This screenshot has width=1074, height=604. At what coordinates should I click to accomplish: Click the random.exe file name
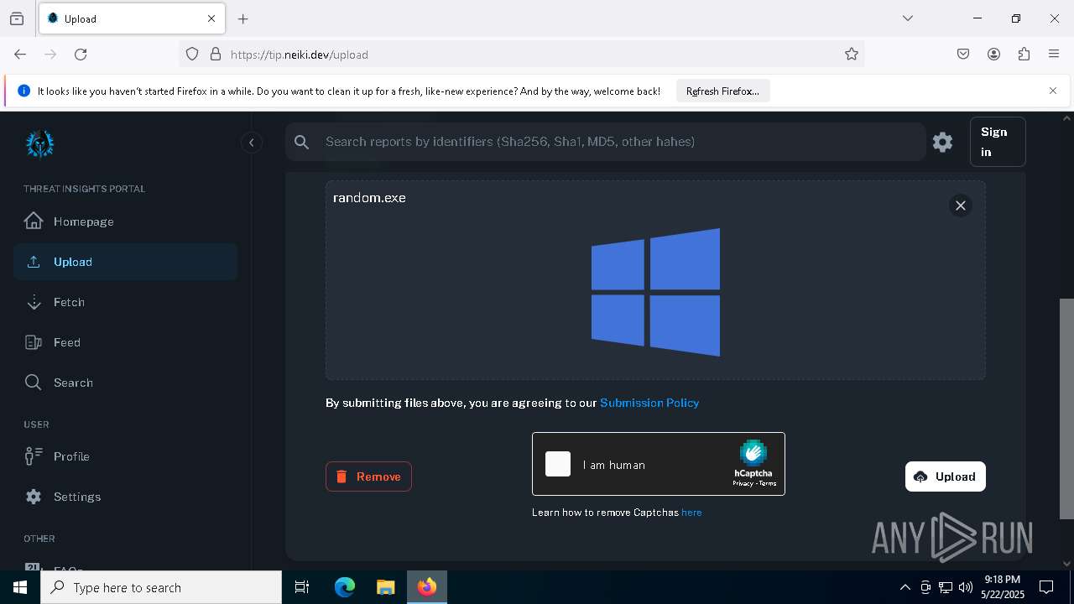369,198
